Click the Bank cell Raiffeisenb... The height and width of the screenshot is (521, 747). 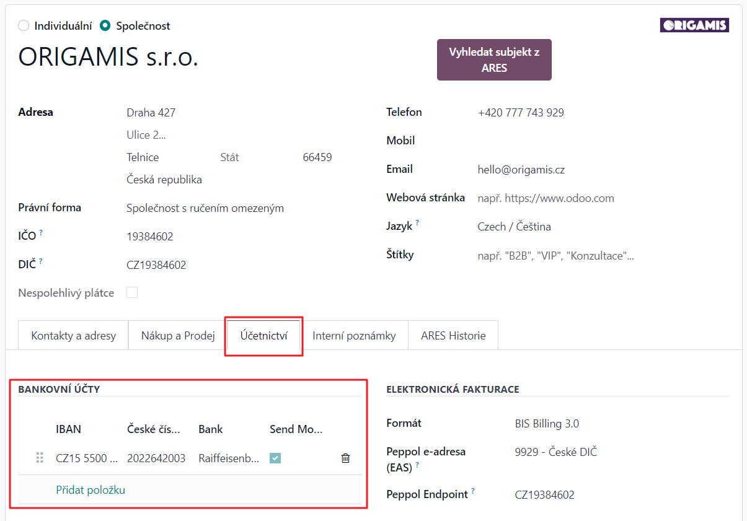[229, 458]
